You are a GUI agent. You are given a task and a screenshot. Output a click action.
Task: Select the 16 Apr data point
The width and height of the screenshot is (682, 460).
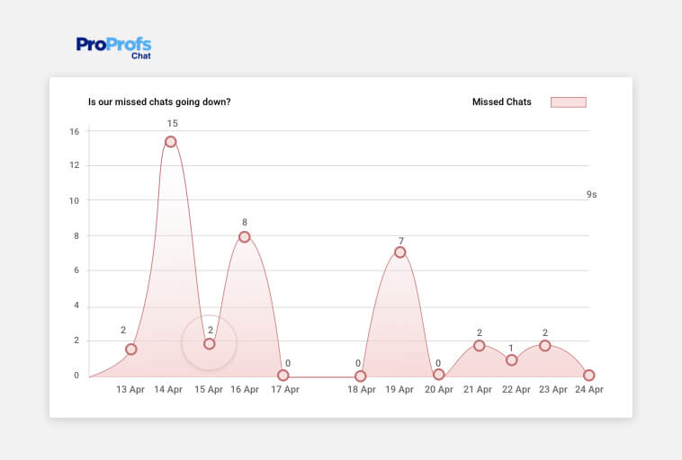pyautogui.click(x=245, y=236)
